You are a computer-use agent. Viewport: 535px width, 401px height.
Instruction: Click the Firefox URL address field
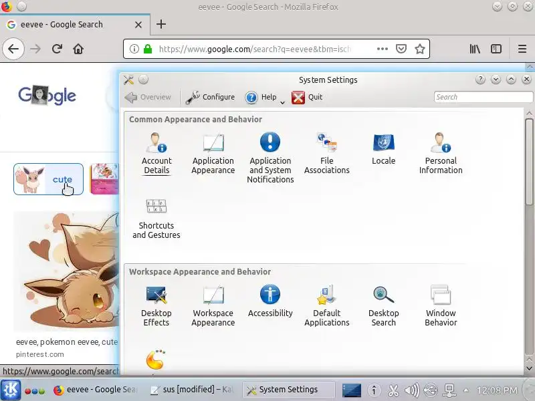(255, 49)
